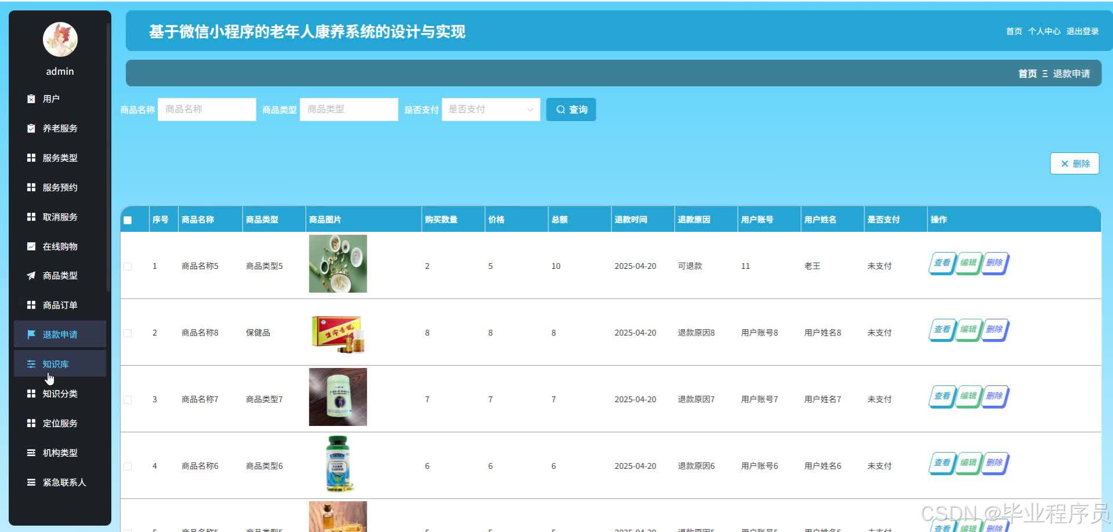Click the 知识库 sliders icon
This screenshot has height=532, width=1113.
click(x=31, y=364)
